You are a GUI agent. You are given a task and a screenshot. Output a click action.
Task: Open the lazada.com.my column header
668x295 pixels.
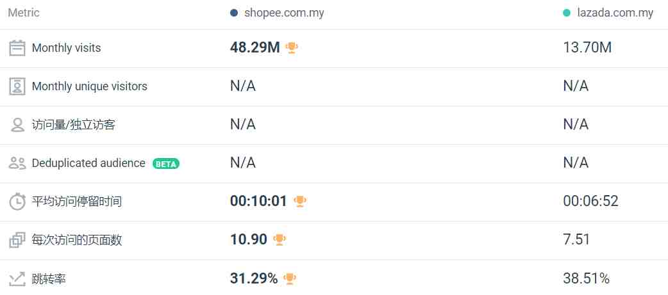tap(615, 13)
